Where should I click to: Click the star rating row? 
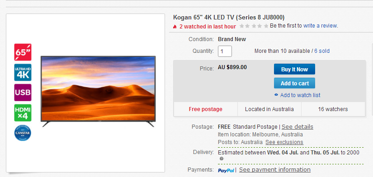pos(254,26)
